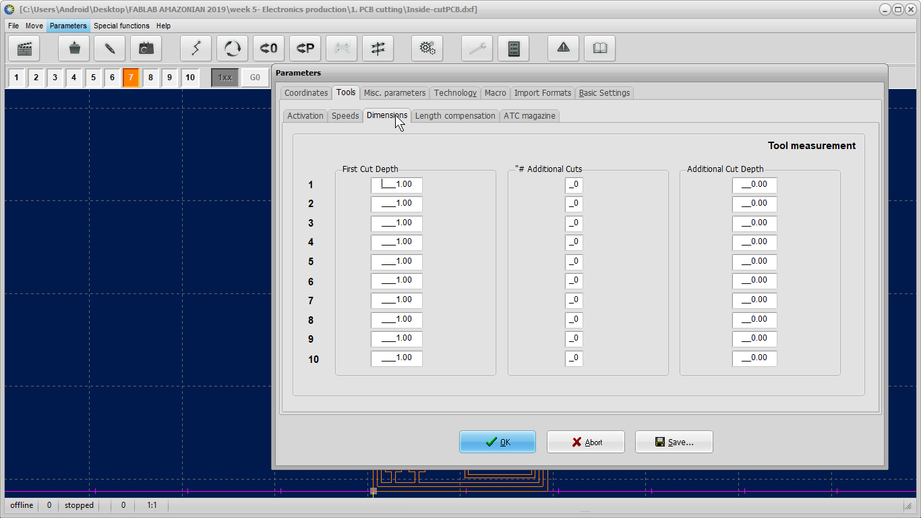
Task: Click the server-rack toolbar icon
Action: coord(514,49)
